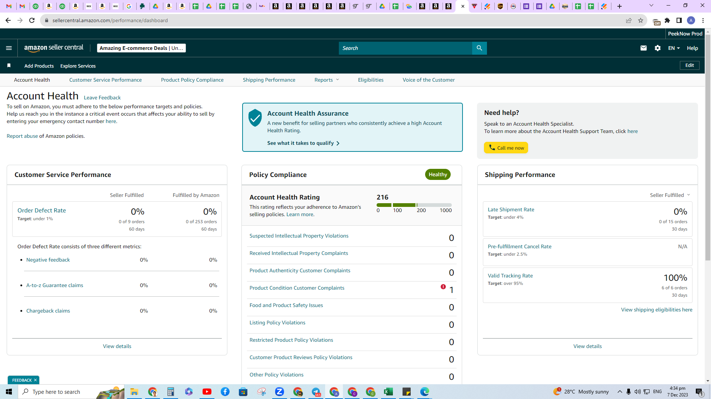
Task: Click View shipping eligibilities here
Action: (657, 310)
